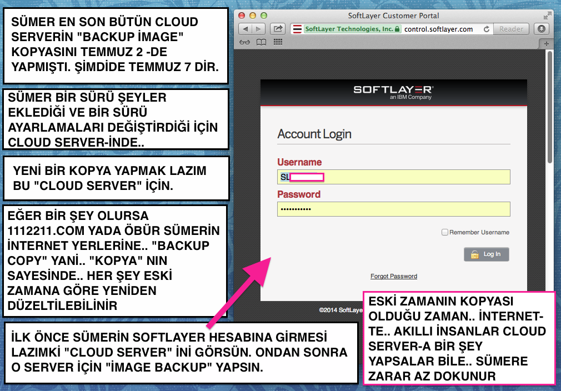The width and height of the screenshot is (561, 391).
Task: Open Reading List glasses icon
Action: pyautogui.click(x=245, y=42)
